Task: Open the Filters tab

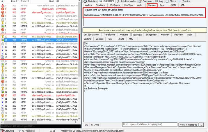Action: coord(171,1)
